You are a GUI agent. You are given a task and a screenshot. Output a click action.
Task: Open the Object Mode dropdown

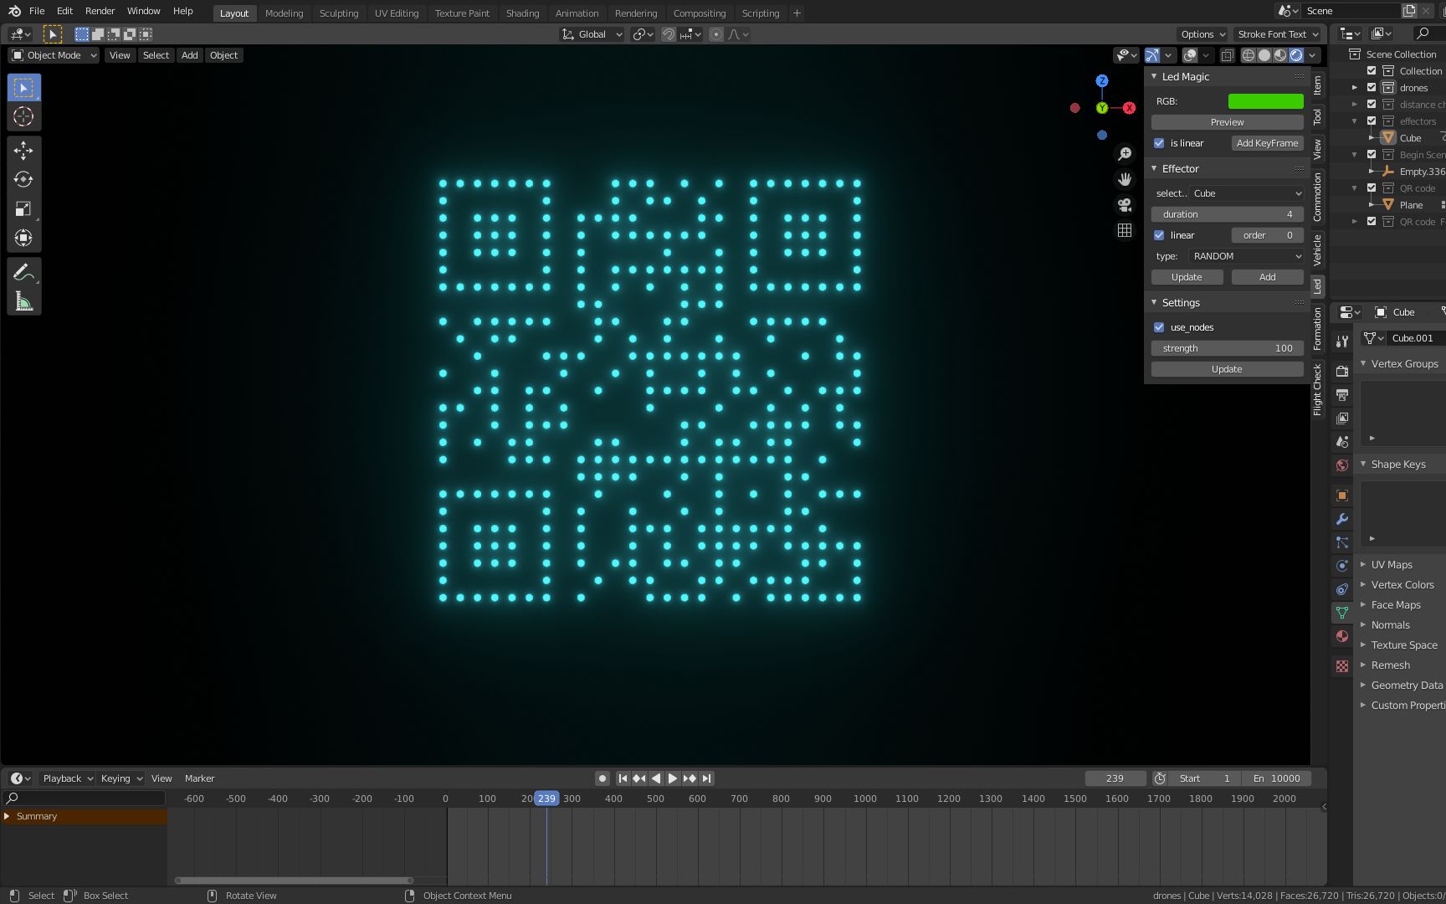pyautogui.click(x=54, y=55)
